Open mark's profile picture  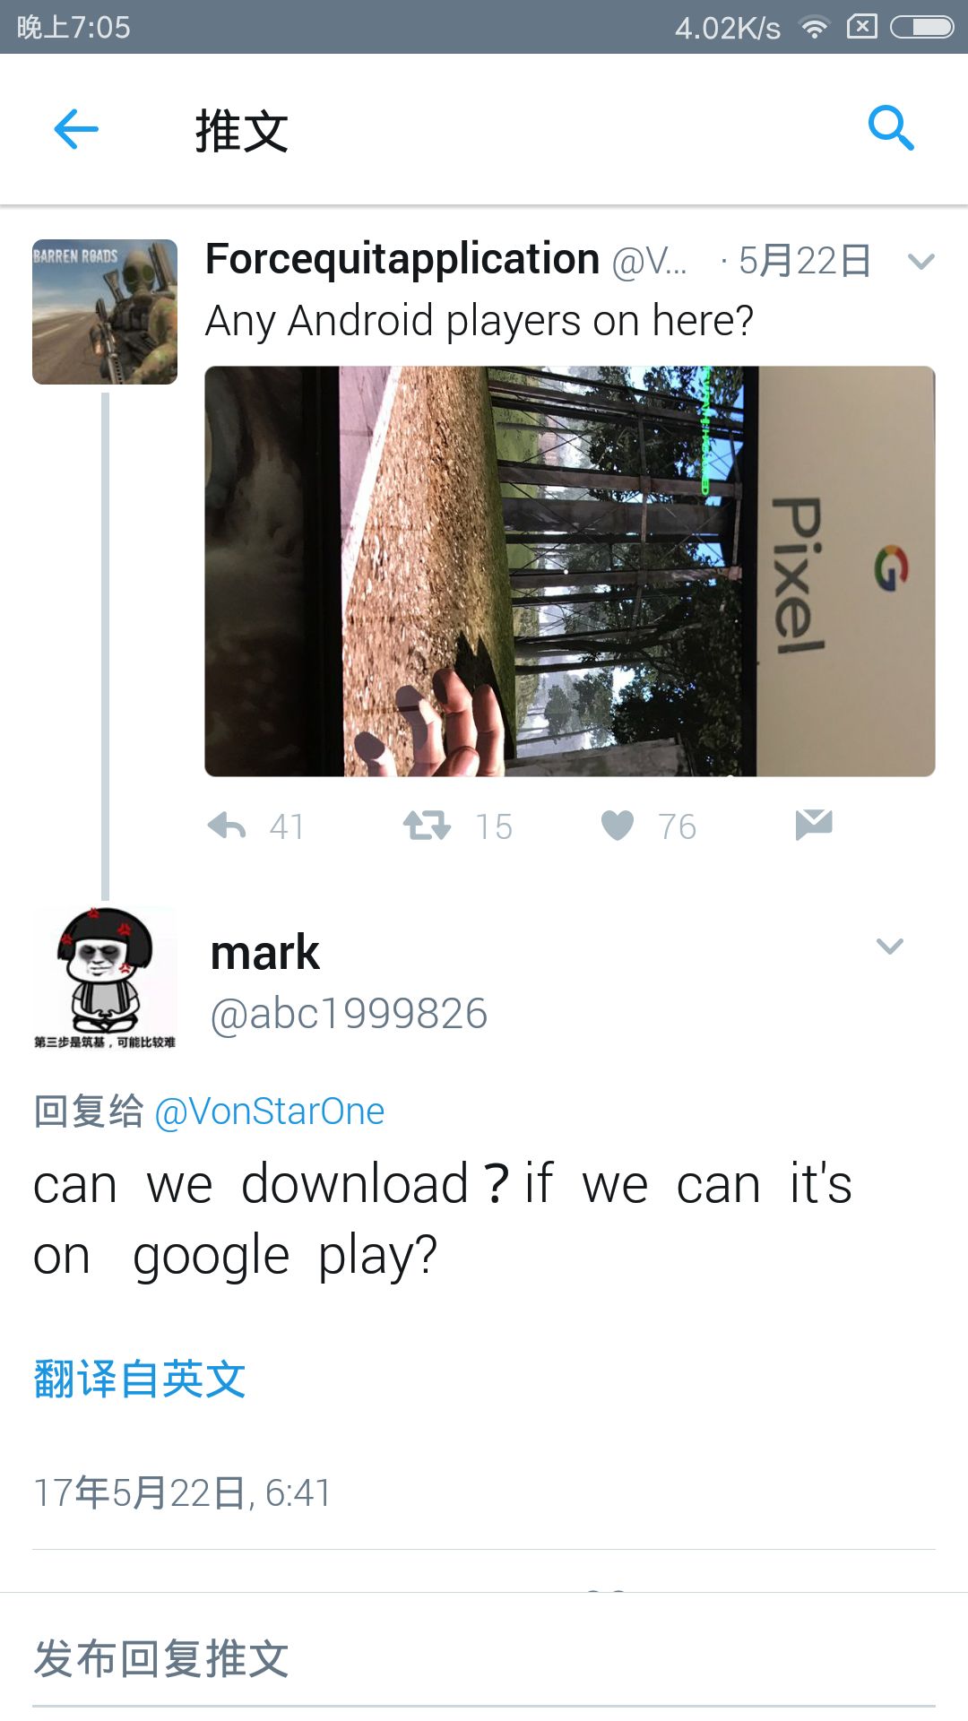(x=105, y=978)
